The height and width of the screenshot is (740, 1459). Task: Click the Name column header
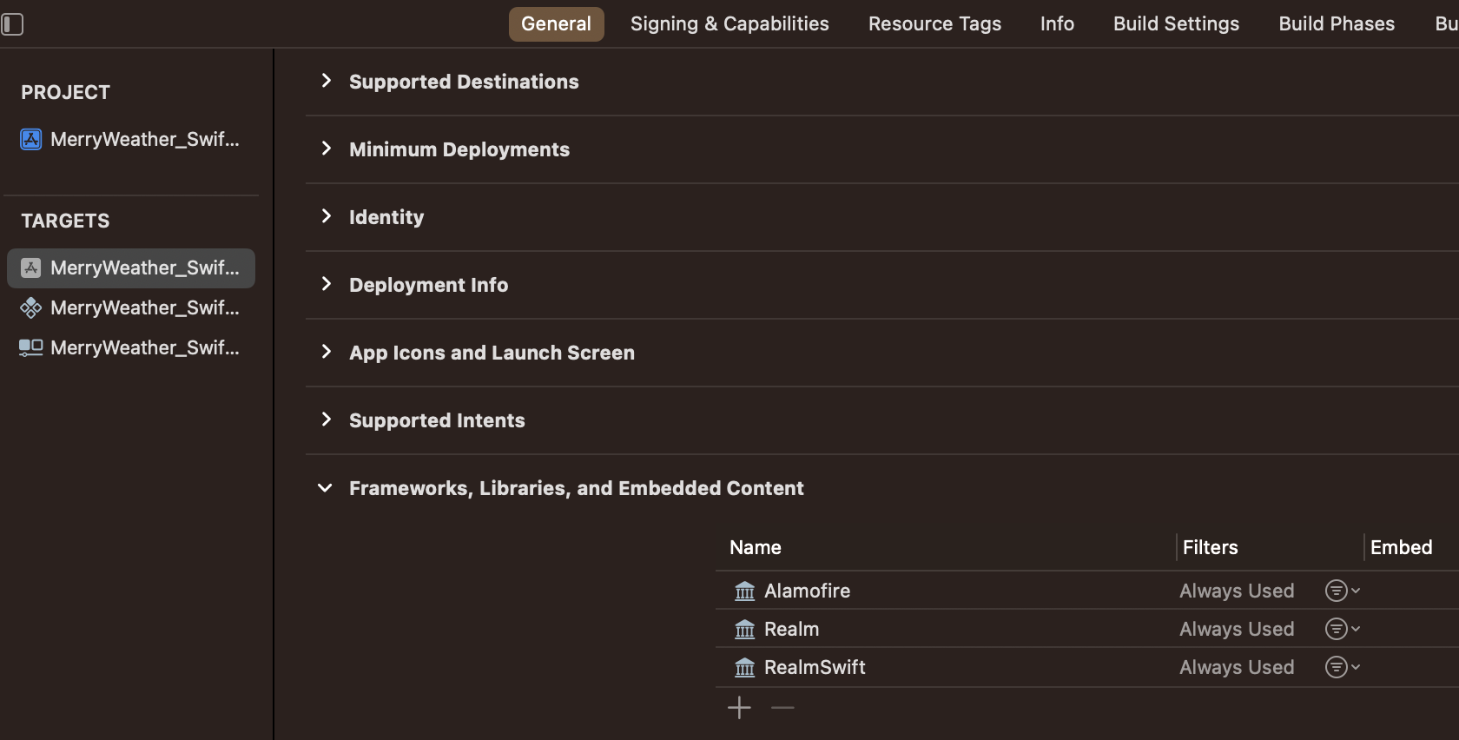tap(756, 548)
